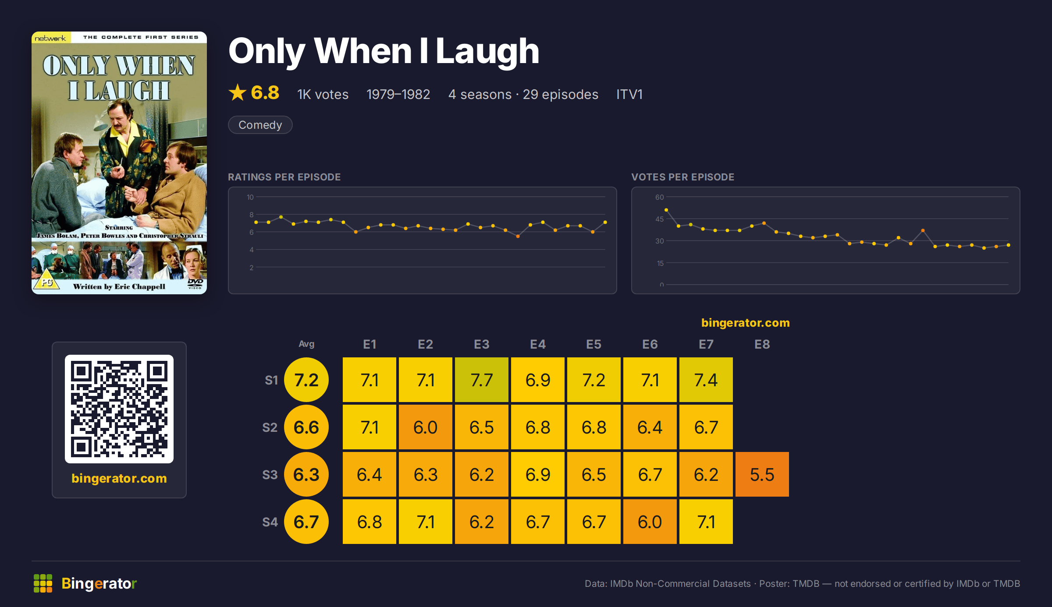Click the E5 column header

pyautogui.click(x=594, y=344)
